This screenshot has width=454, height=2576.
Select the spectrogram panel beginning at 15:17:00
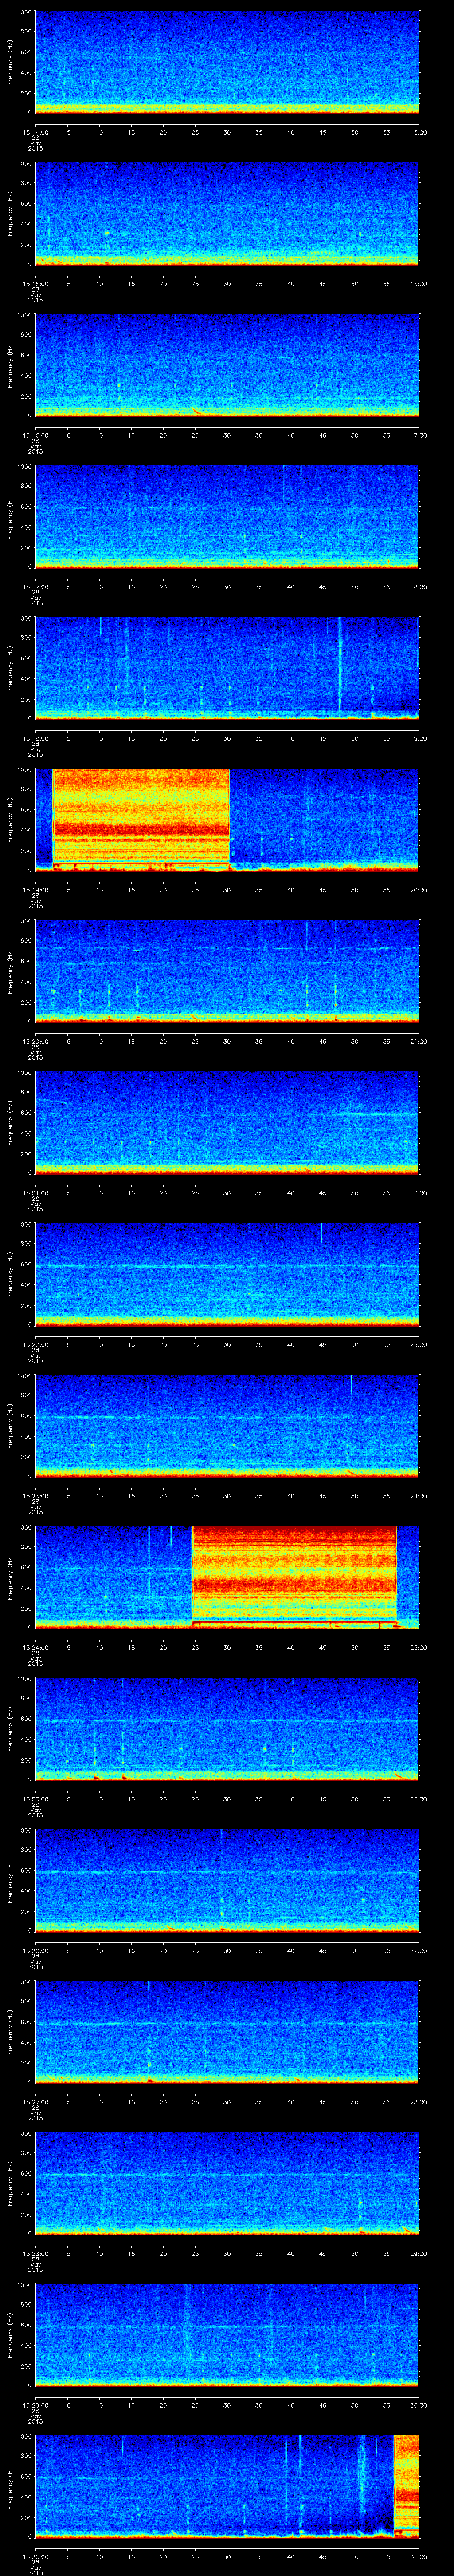point(227,517)
